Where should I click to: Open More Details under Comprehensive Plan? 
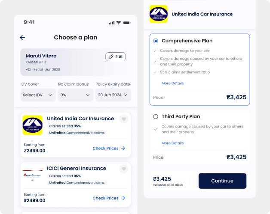pyautogui.click(x=172, y=83)
